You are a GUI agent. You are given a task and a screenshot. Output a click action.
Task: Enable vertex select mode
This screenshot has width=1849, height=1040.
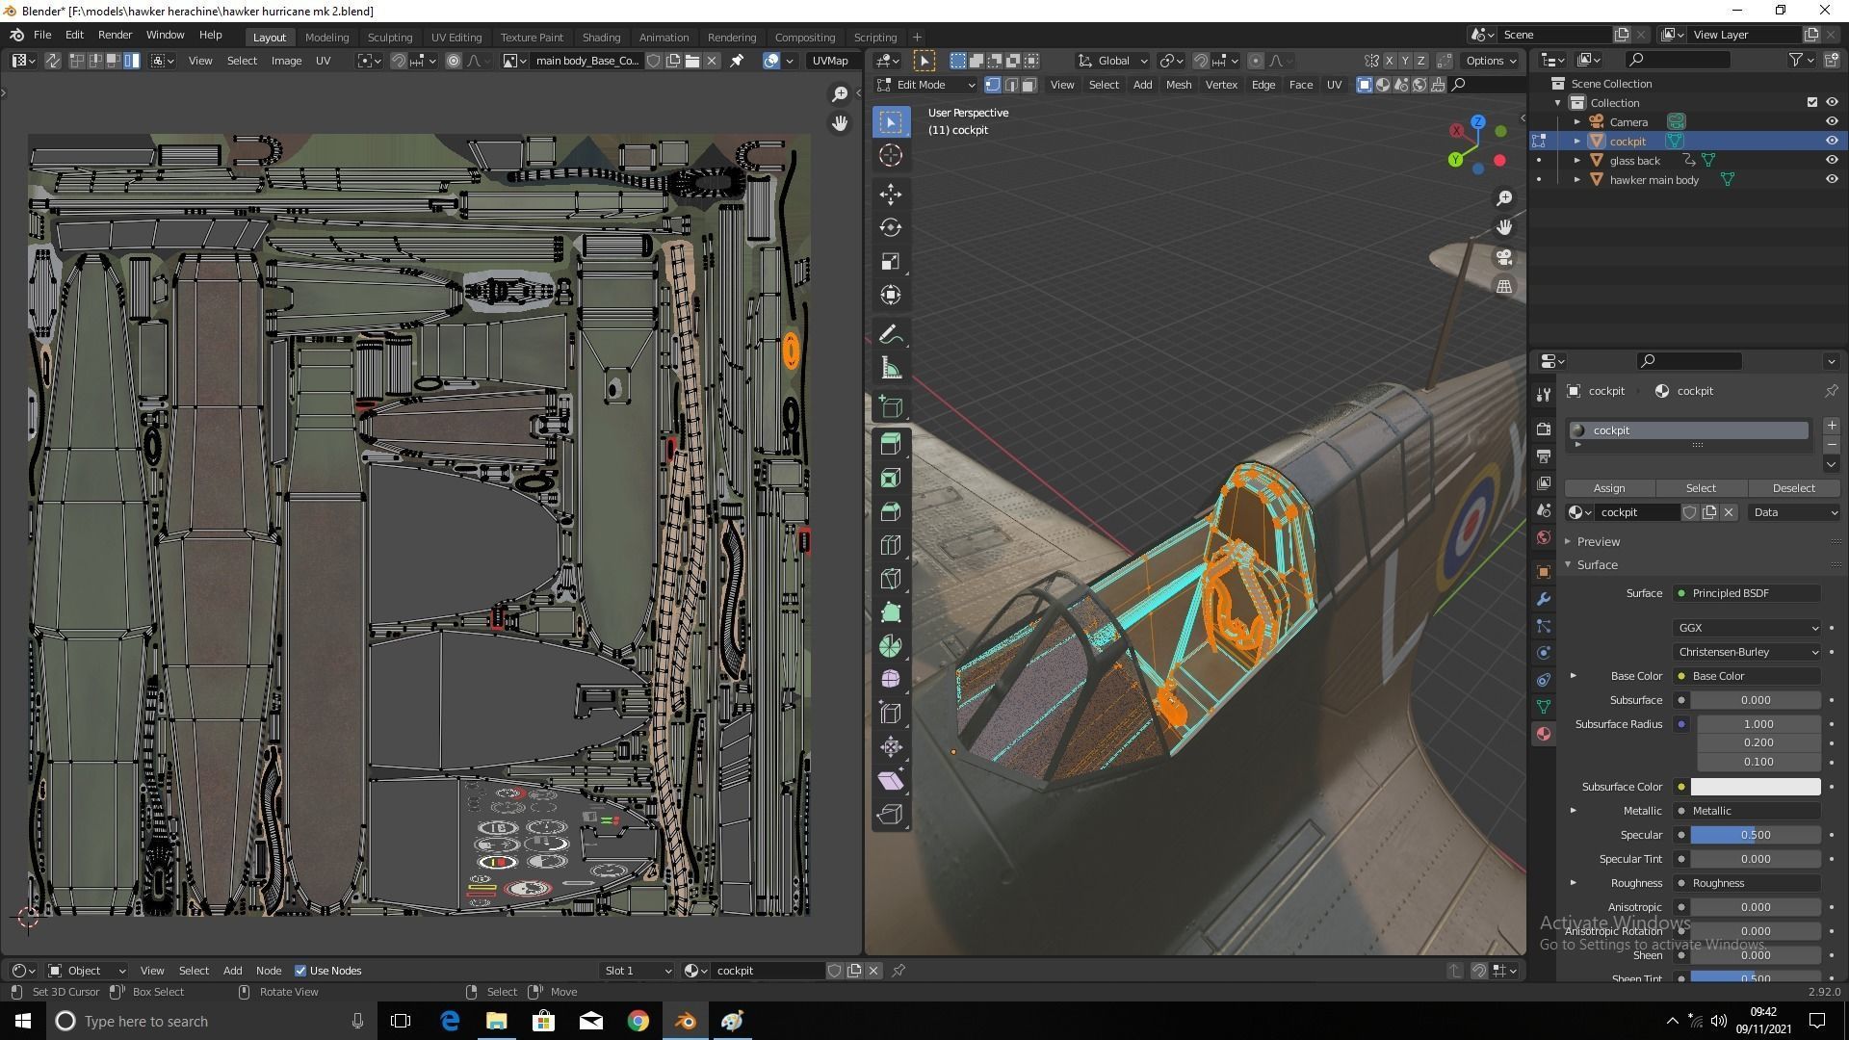(x=993, y=85)
